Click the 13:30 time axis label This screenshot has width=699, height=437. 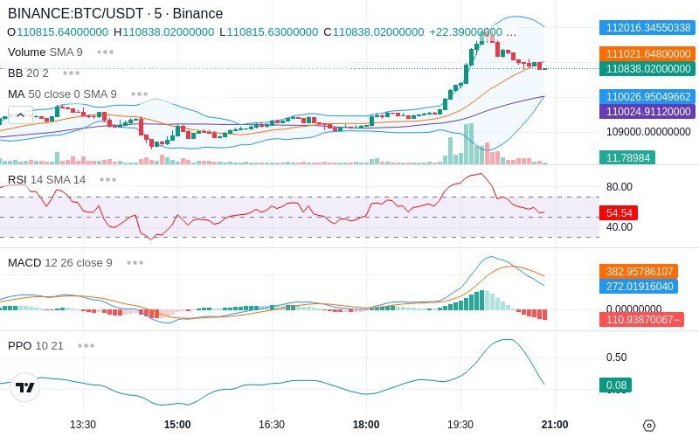[x=83, y=425]
